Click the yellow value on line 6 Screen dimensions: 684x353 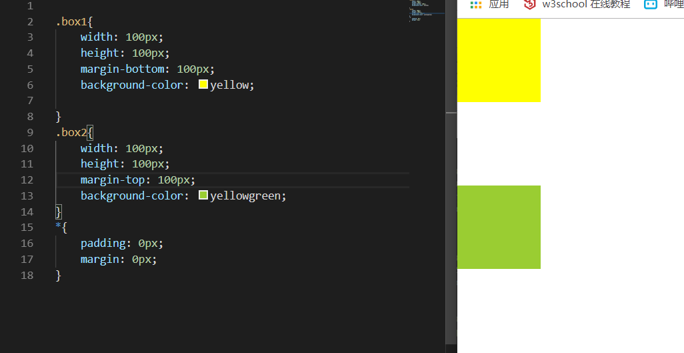(229, 85)
